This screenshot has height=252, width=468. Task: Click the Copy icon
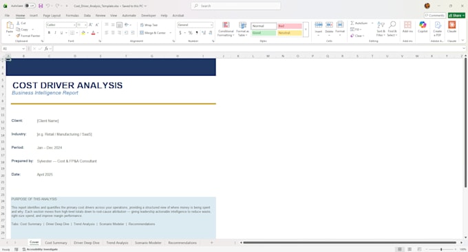18,29
